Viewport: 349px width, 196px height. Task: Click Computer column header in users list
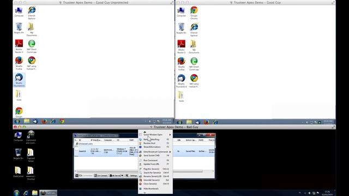tap(109, 140)
